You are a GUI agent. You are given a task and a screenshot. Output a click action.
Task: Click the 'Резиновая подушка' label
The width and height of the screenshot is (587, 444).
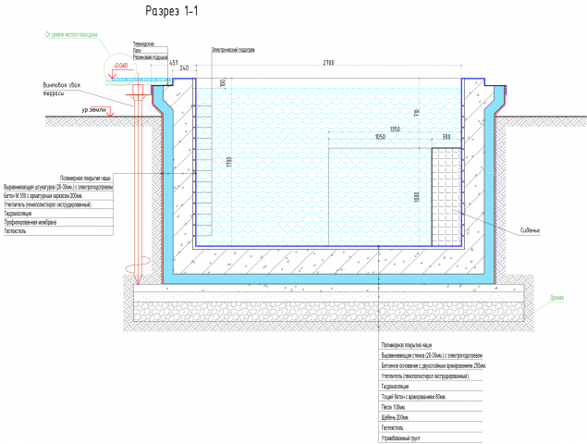coord(150,57)
